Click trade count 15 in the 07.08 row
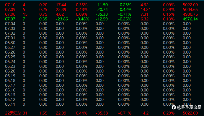204x116 pixels. pyautogui.click(x=25, y=14)
